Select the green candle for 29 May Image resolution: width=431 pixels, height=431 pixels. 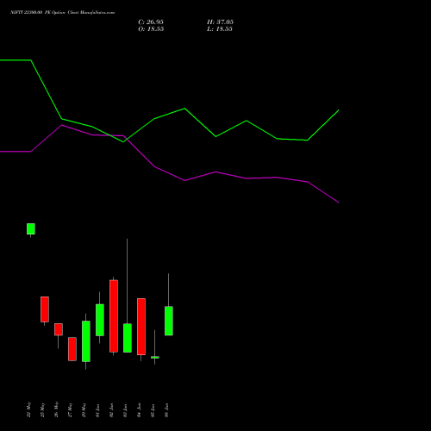[86, 341]
